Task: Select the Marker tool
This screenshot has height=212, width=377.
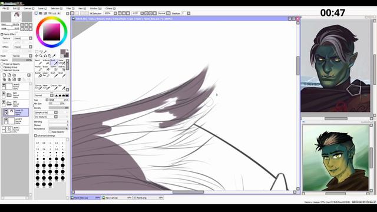Action: 38,68
